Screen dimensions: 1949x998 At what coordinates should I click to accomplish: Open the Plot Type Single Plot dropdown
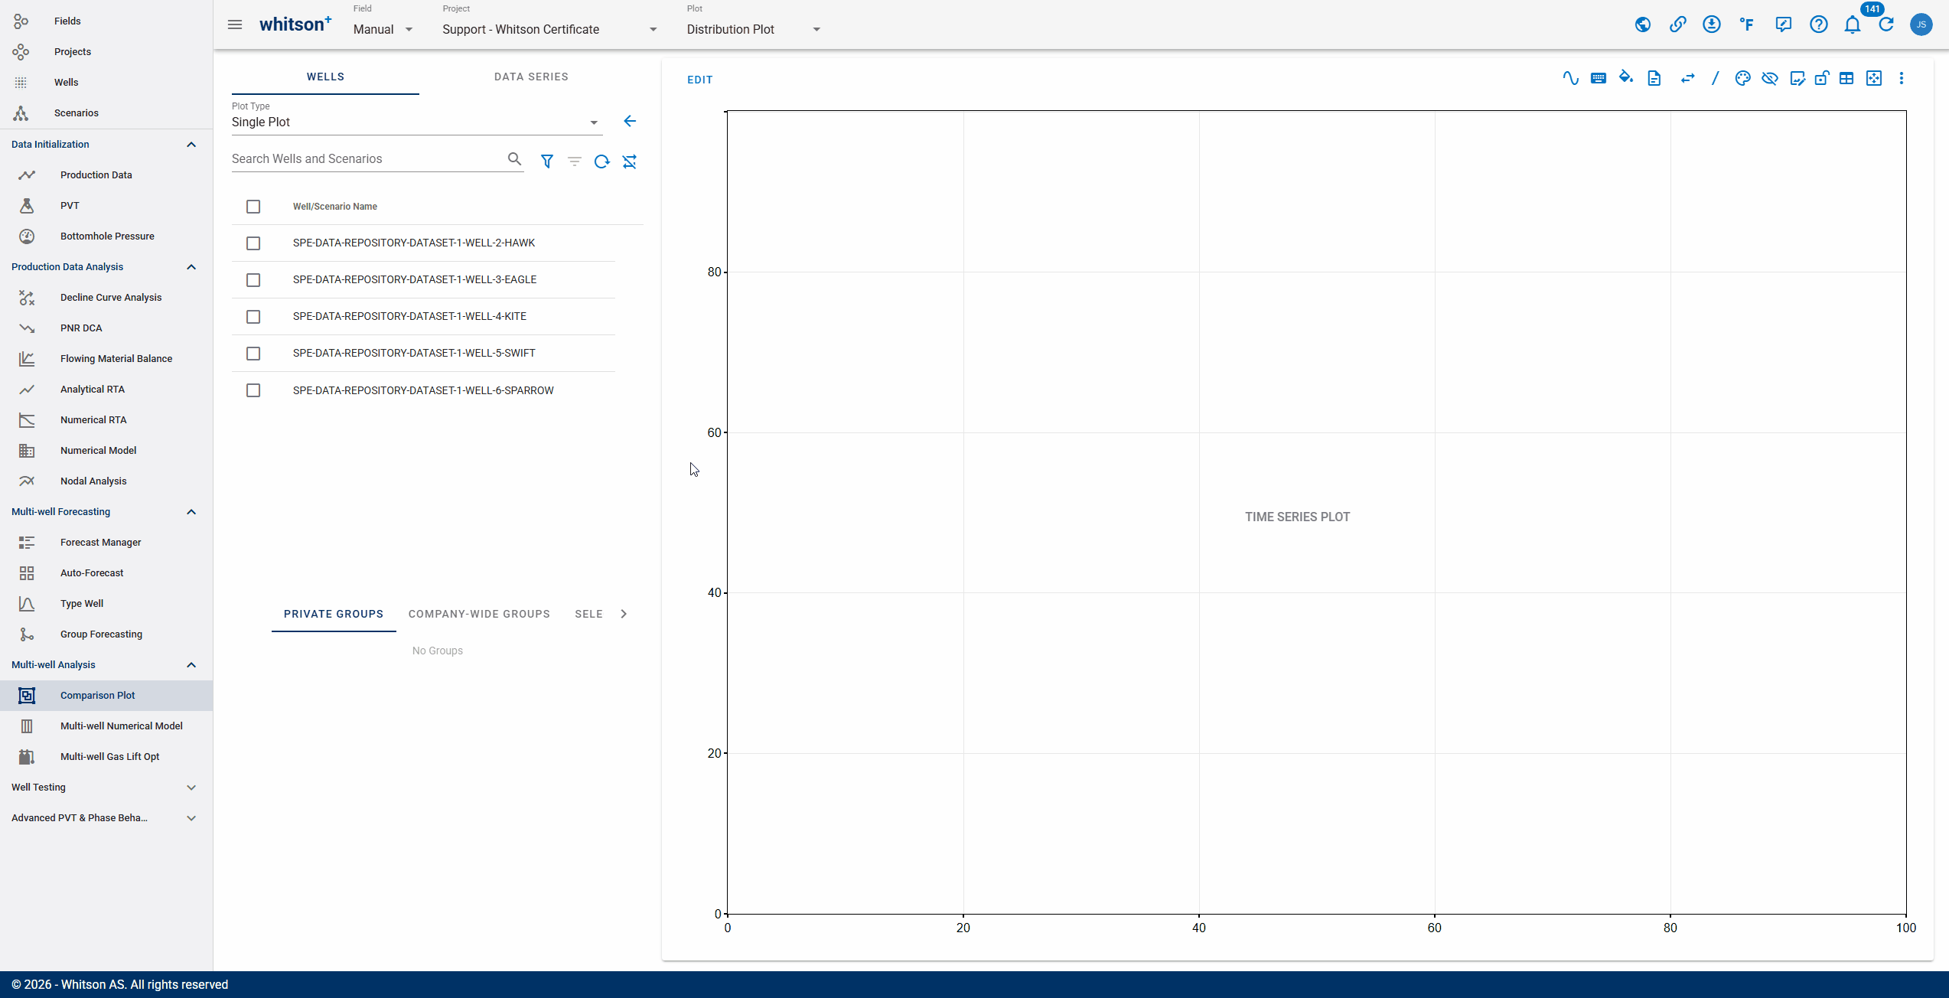click(x=416, y=122)
